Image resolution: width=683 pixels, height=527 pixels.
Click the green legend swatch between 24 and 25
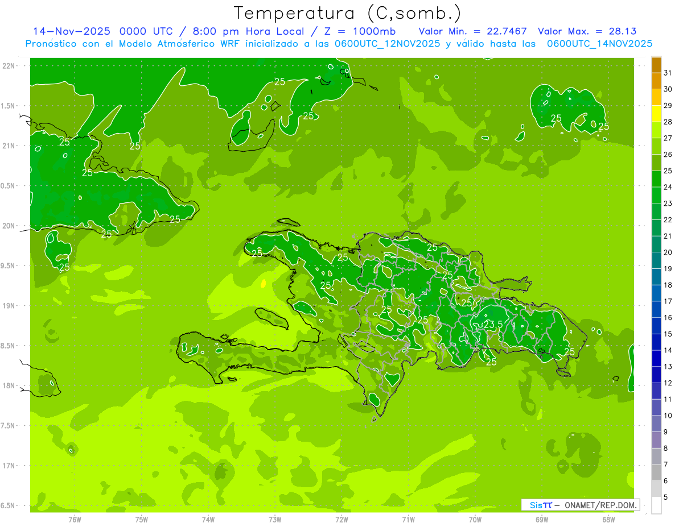tap(656, 179)
